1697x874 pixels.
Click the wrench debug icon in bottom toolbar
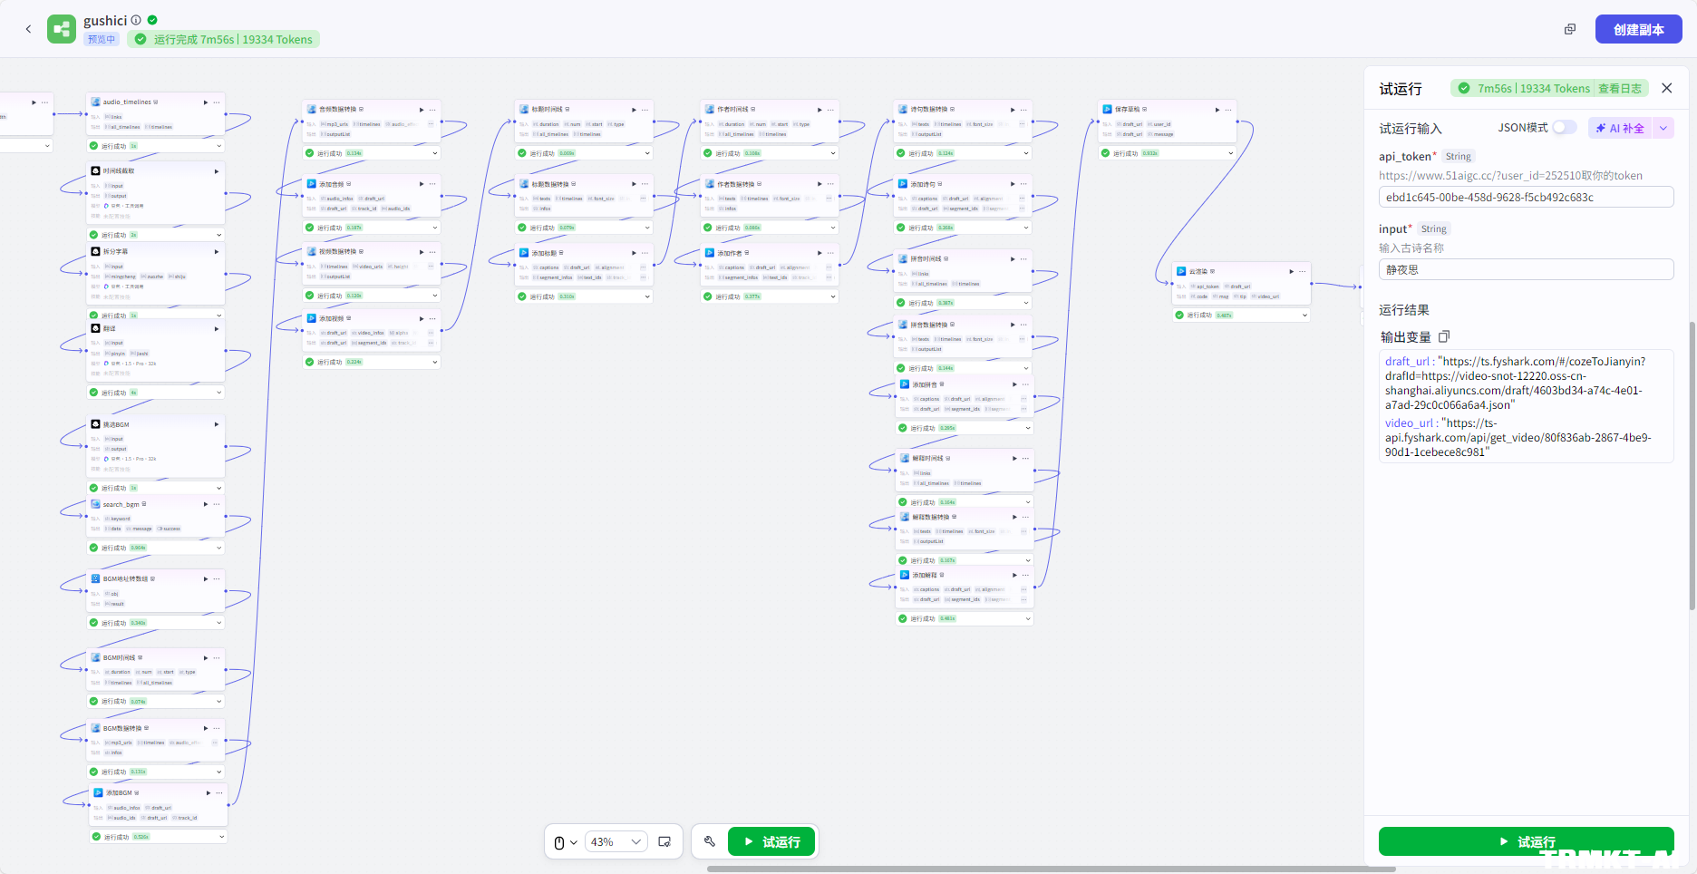(710, 841)
